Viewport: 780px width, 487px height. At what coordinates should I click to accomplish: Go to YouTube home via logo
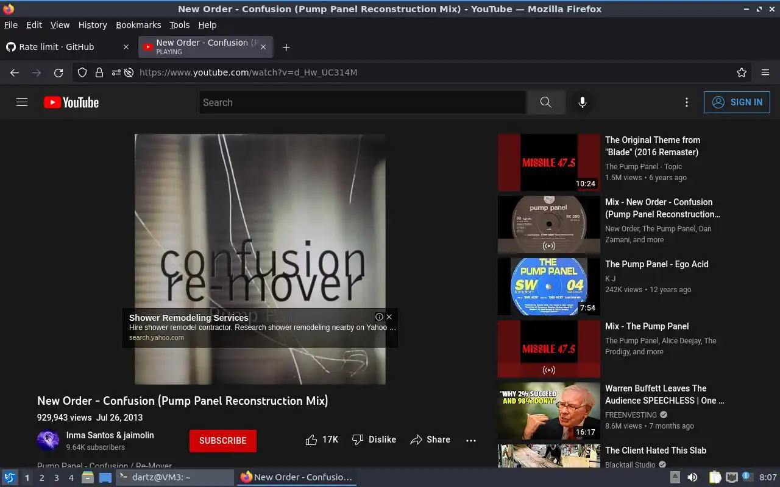(71, 102)
